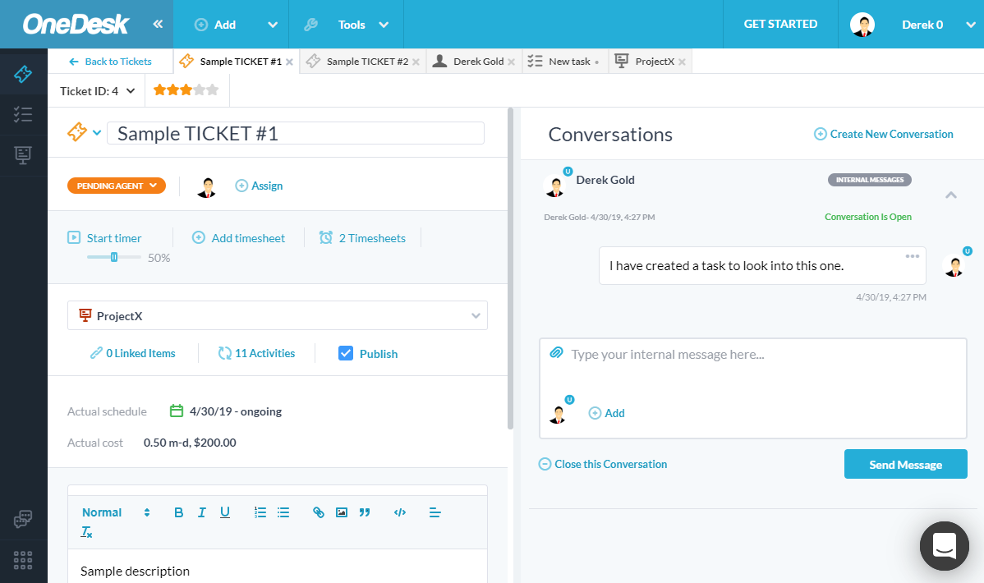The height and width of the screenshot is (583, 984).
Task: Enable the Publish checkbox
Action: (346, 353)
